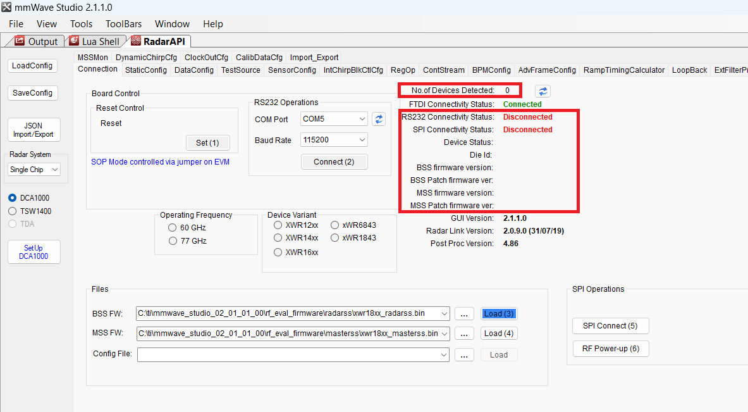Viewport: 748px width, 412px height.
Task: Open the MSSMon tab
Action: [92, 58]
